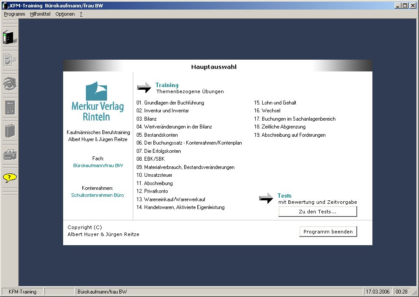Click the Zu den Tests button
The image size is (419, 297).
(318, 212)
